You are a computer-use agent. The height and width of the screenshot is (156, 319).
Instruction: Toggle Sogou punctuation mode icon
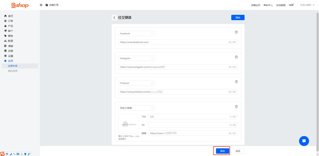tap(14, 154)
